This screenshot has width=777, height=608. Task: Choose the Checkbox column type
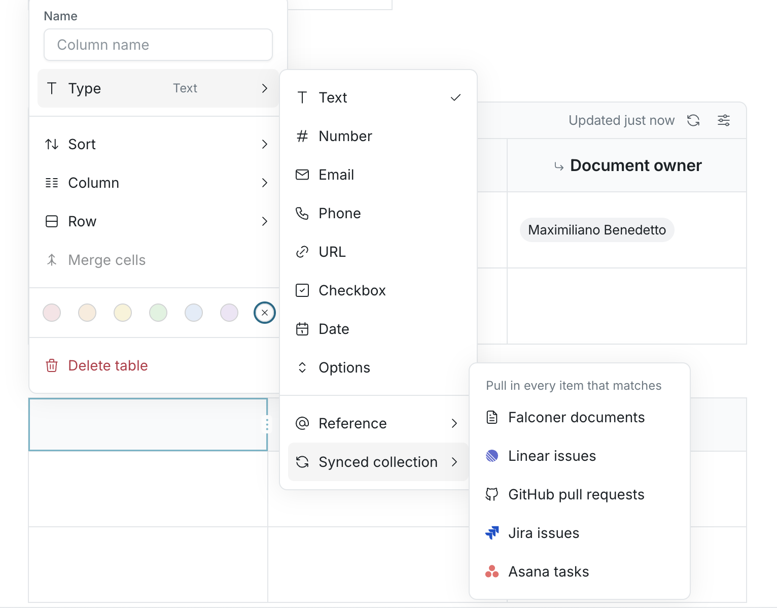(x=378, y=290)
